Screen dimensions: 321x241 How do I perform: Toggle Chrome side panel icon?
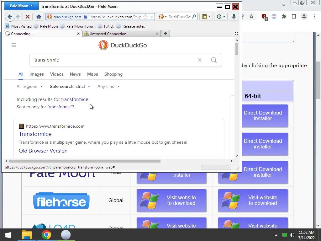[x=294, y=16]
